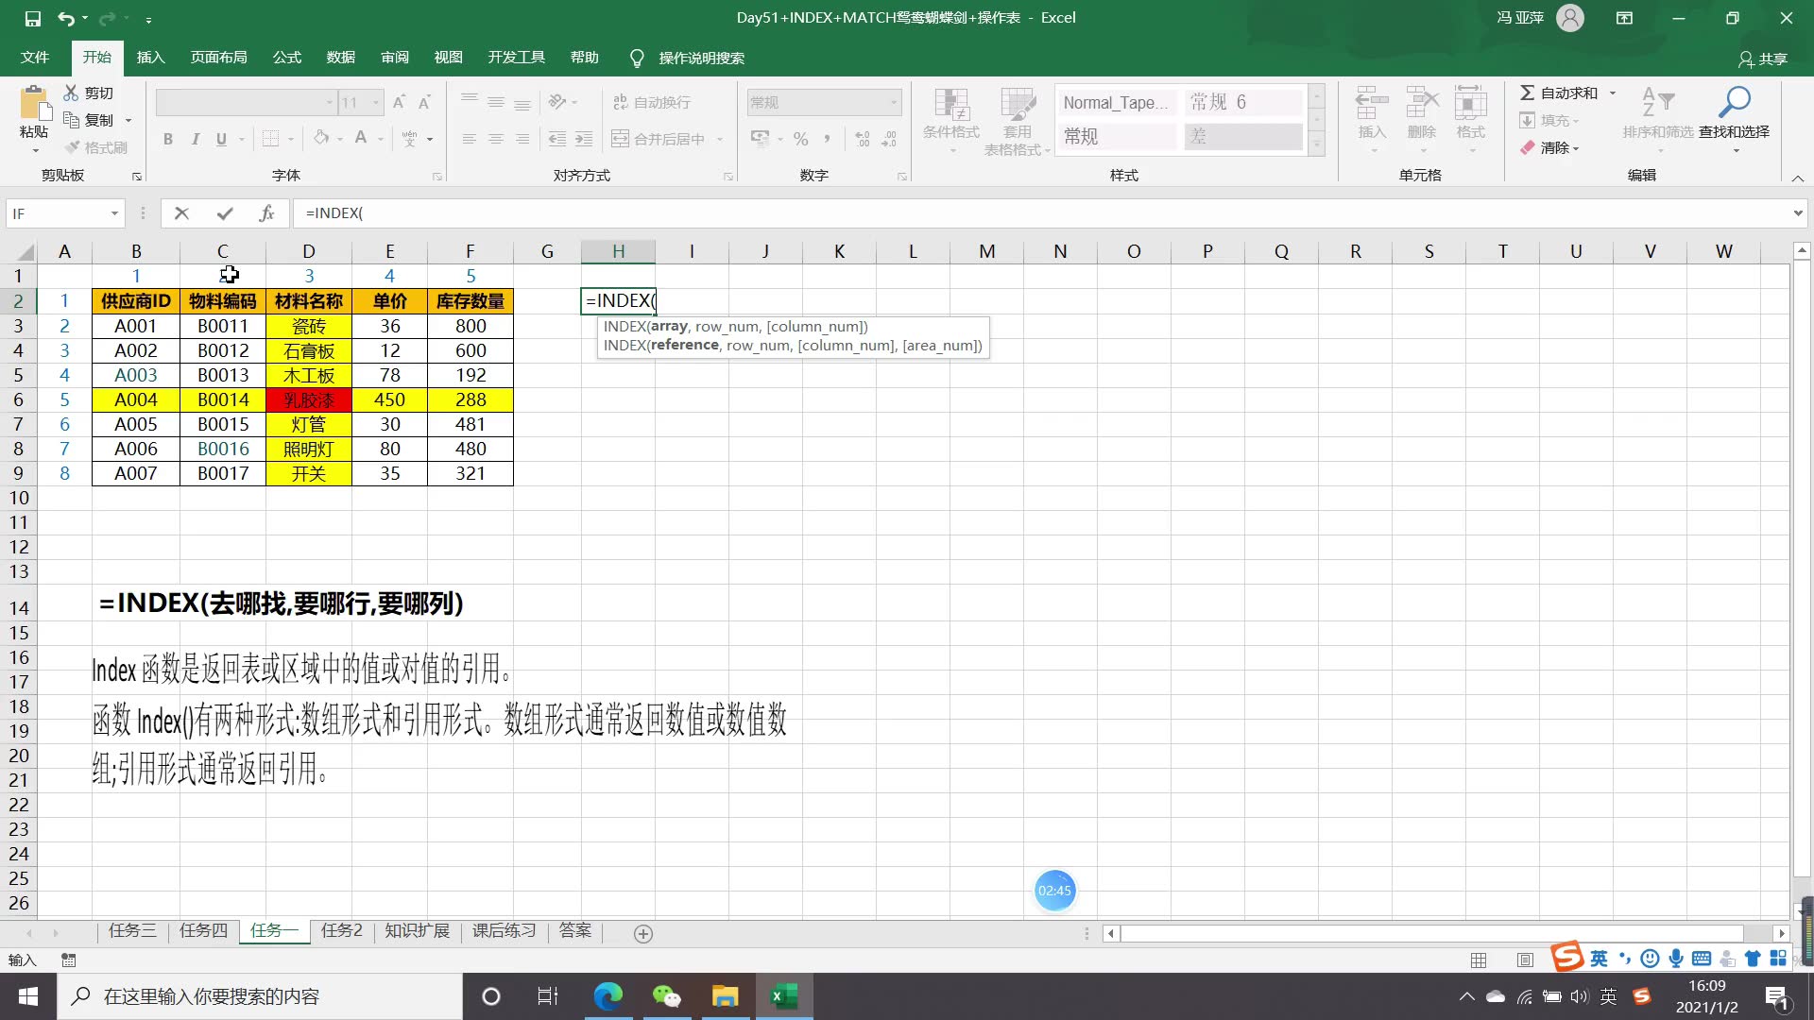Screen dimensions: 1814x1020
Task: Switch to the 答案 tab
Action: click(574, 931)
